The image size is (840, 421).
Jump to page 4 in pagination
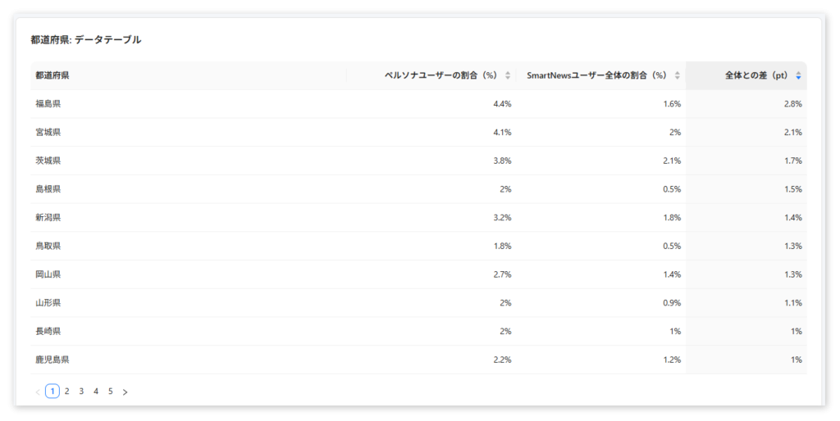tap(96, 392)
